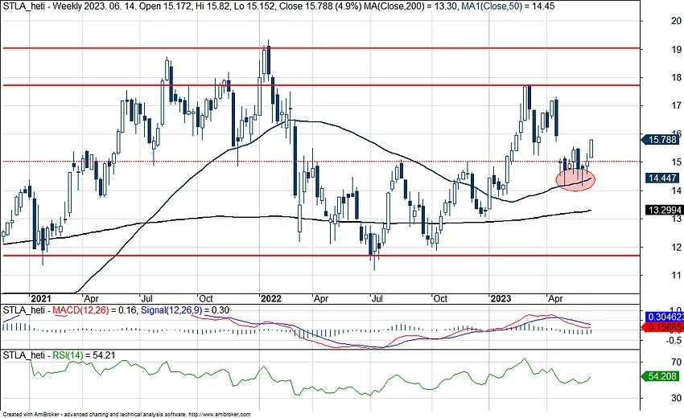Select the Signal(12,26,9) indicator title
This screenshot has width=684, height=418.
point(173,310)
